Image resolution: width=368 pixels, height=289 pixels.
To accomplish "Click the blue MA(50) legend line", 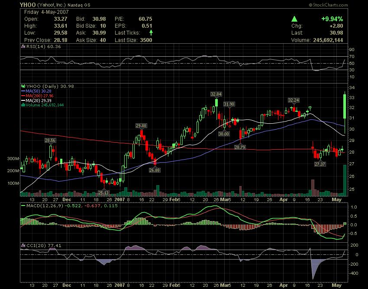I will point(23,91).
